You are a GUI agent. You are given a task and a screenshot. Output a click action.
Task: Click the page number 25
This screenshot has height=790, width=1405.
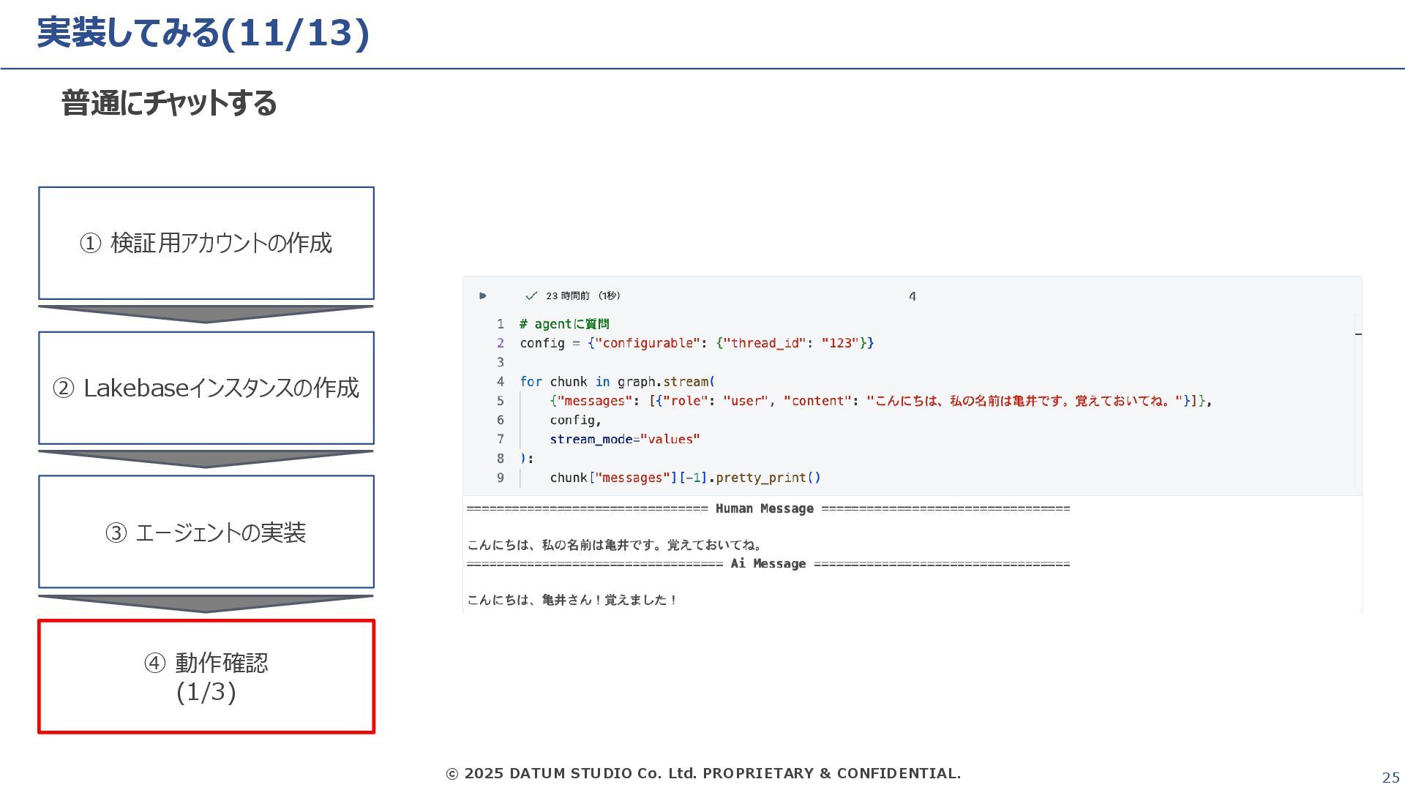point(1390,778)
